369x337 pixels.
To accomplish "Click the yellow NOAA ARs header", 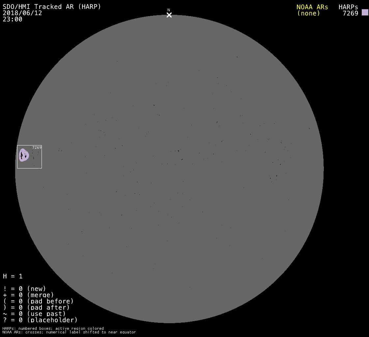I will point(312,7).
